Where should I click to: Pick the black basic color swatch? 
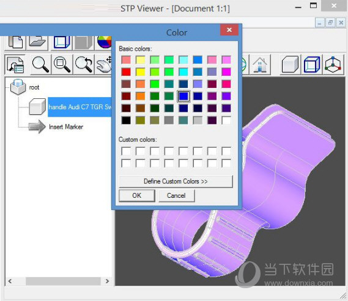click(126, 120)
